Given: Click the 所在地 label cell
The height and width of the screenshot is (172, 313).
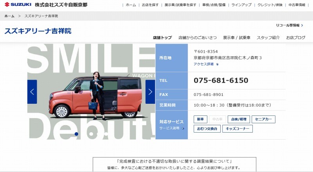Looking at the screenshot, I should pos(172,58).
